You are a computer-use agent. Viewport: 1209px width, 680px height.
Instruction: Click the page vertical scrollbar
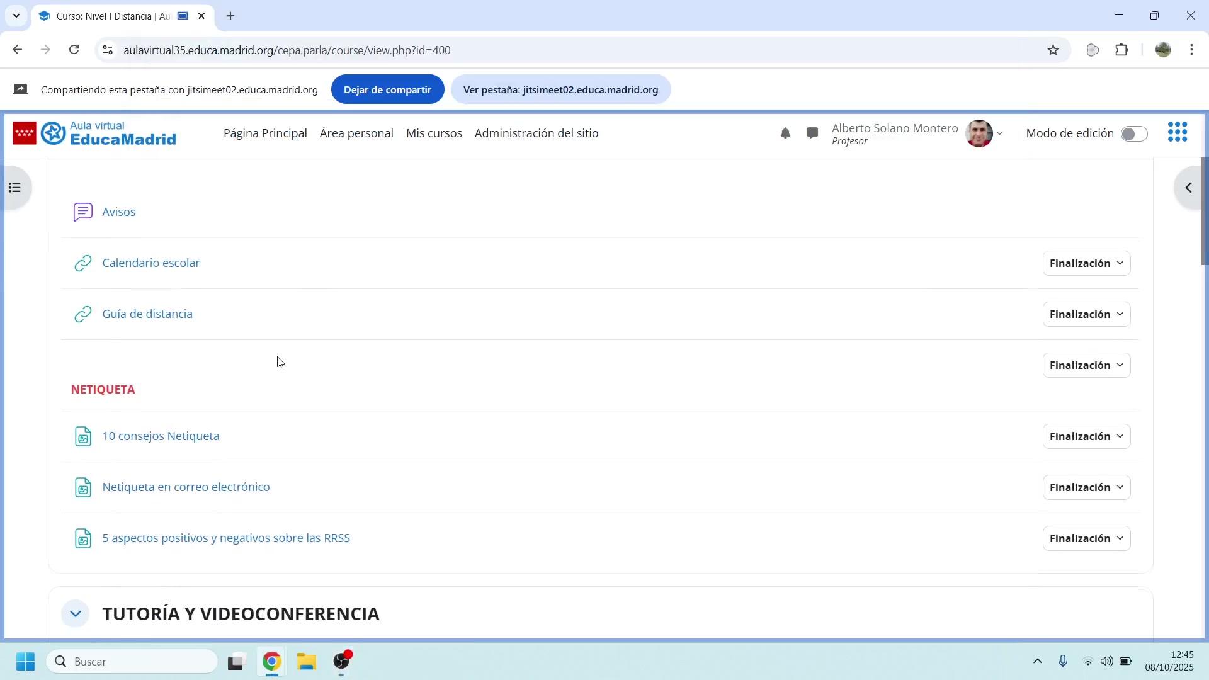[x=1205, y=211]
